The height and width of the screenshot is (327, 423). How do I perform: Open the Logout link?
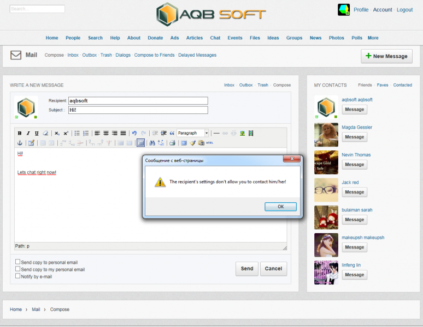click(x=404, y=10)
